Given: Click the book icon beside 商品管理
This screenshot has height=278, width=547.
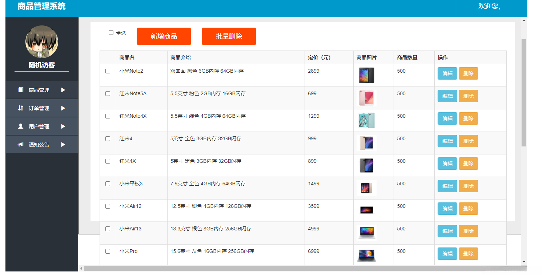Looking at the screenshot, I should [21, 90].
